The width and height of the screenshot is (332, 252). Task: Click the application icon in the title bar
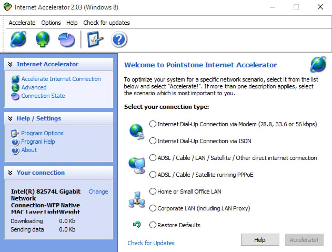(8, 7)
